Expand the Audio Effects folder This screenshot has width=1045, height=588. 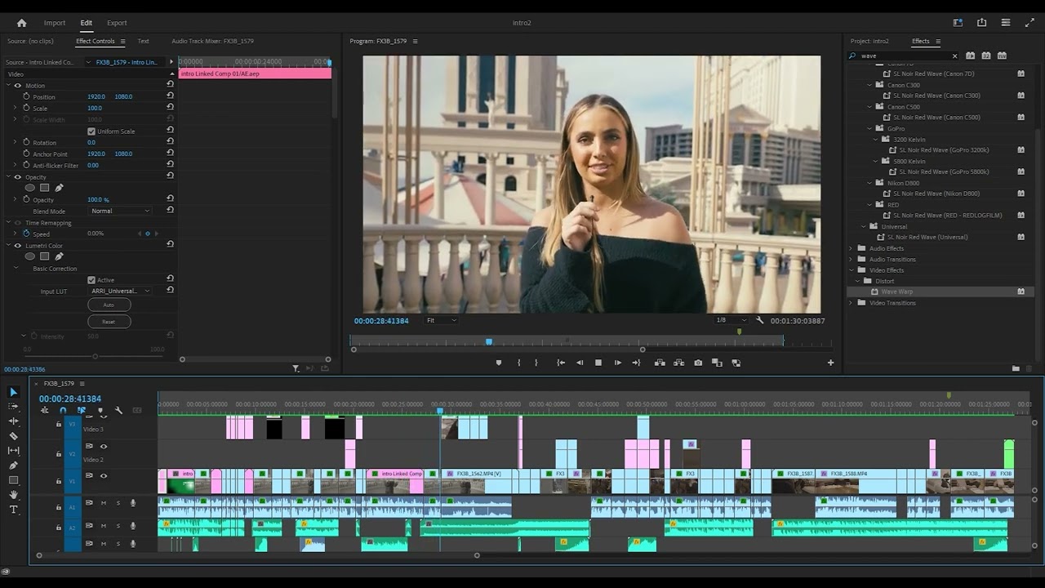tap(851, 248)
